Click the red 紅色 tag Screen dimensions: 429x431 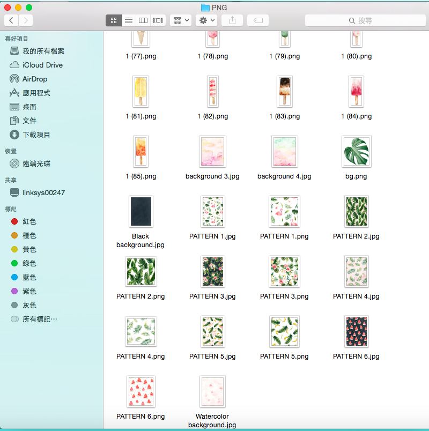pyautogui.click(x=29, y=221)
